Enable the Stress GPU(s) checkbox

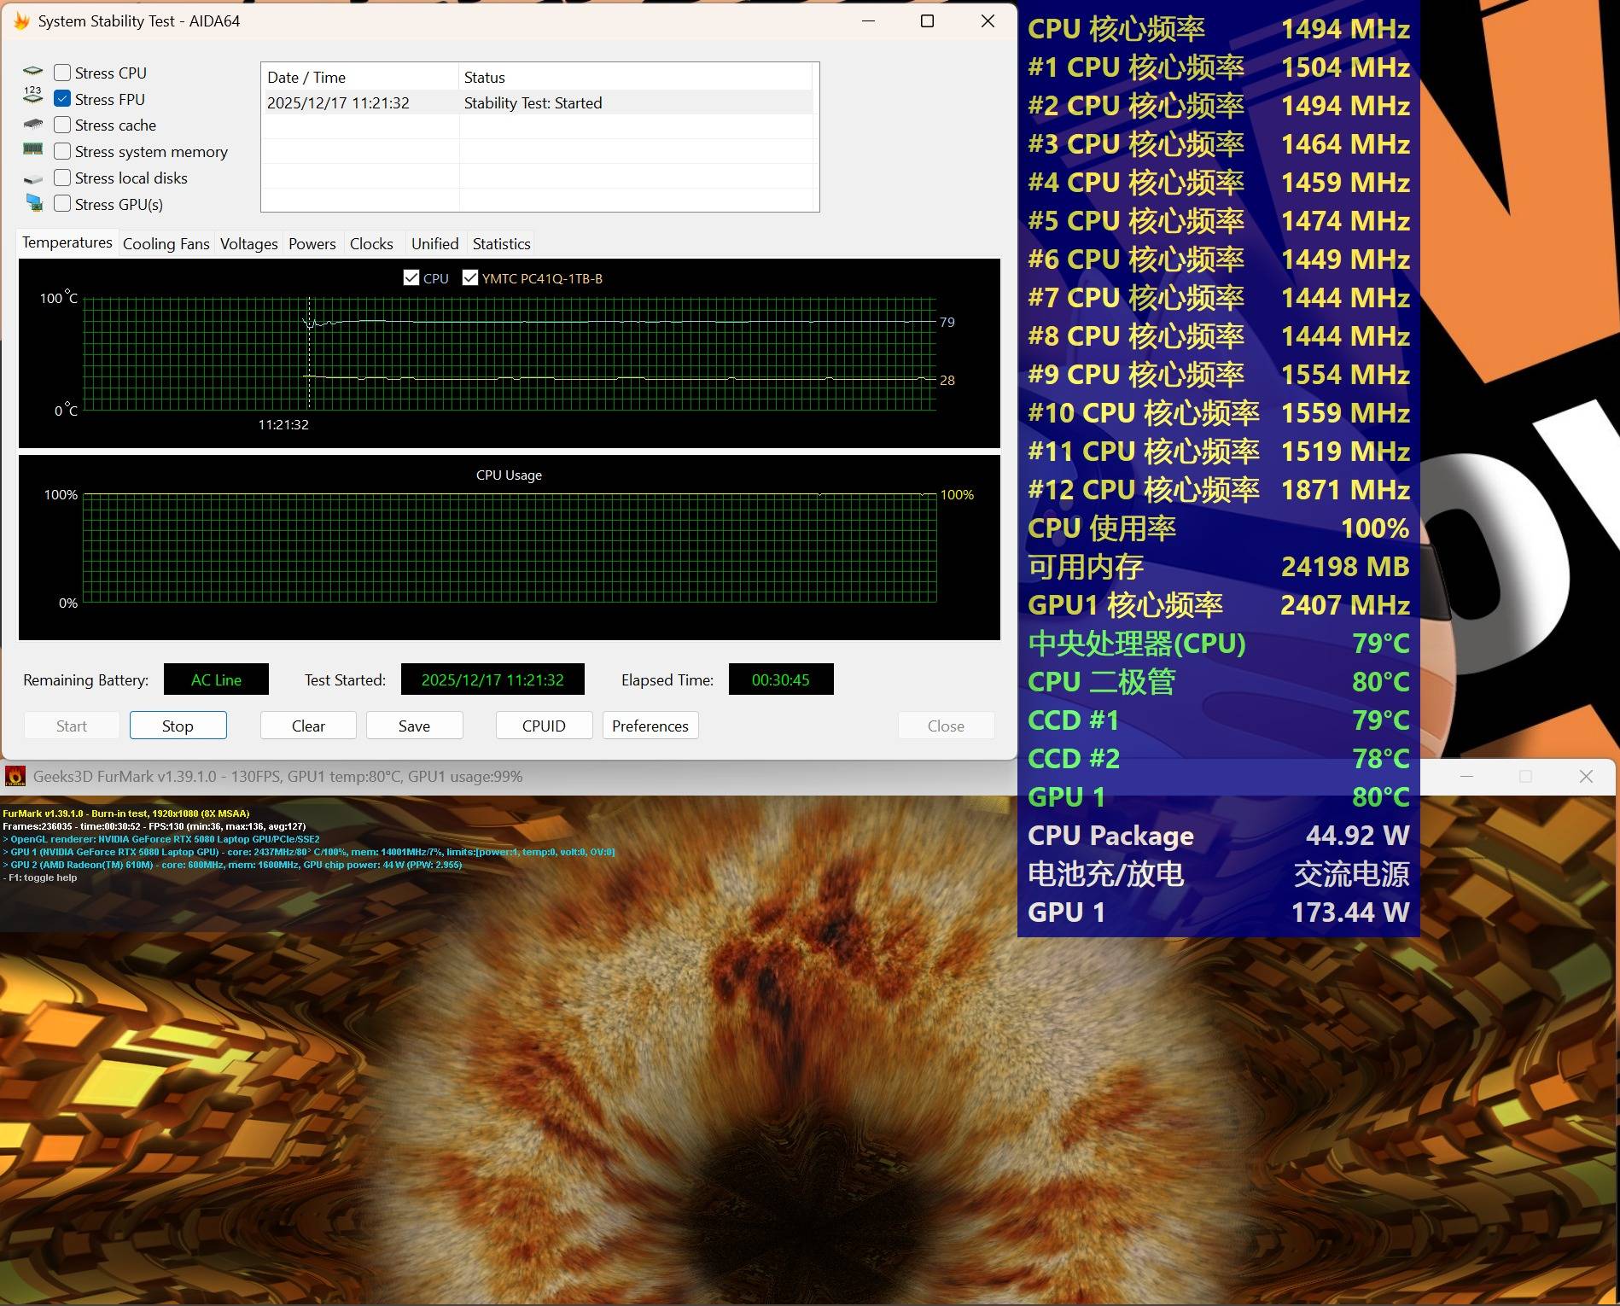click(62, 204)
